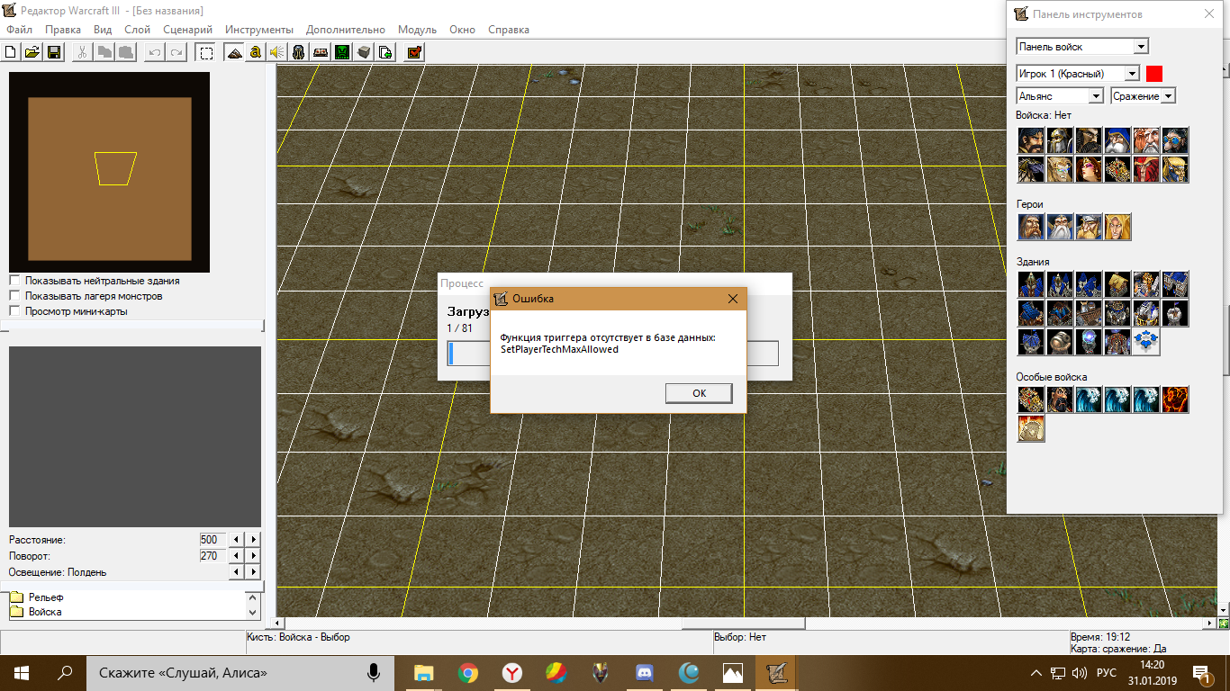
Task: Pick the Flying Machine goggles unit icon
Action: click(x=1175, y=140)
